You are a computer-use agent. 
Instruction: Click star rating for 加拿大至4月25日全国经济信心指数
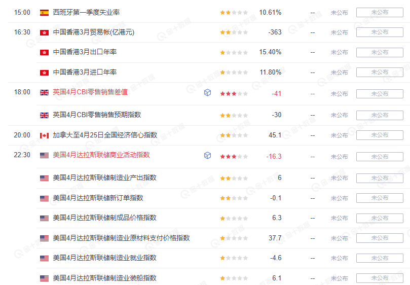[234, 135]
